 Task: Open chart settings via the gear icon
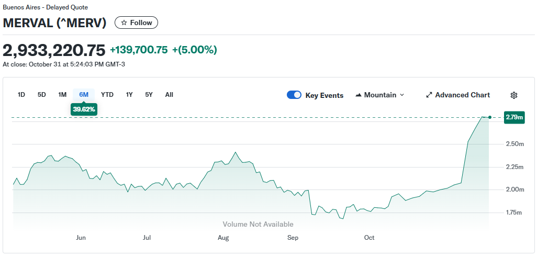(x=514, y=95)
